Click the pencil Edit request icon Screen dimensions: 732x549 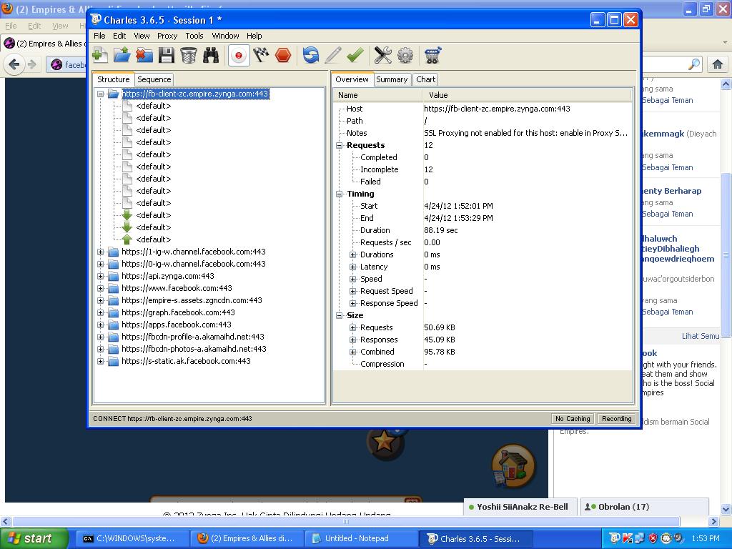[x=333, y=56]
